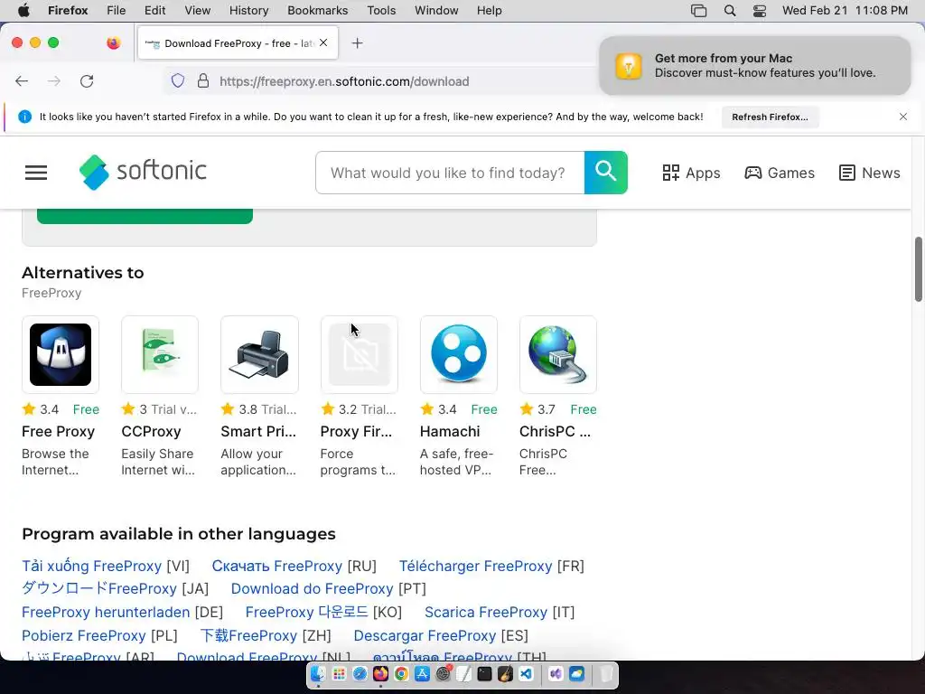Open the Smart Print printer thumbnail
The width and height of the screenshot is (925, 694).
point(259,354)
